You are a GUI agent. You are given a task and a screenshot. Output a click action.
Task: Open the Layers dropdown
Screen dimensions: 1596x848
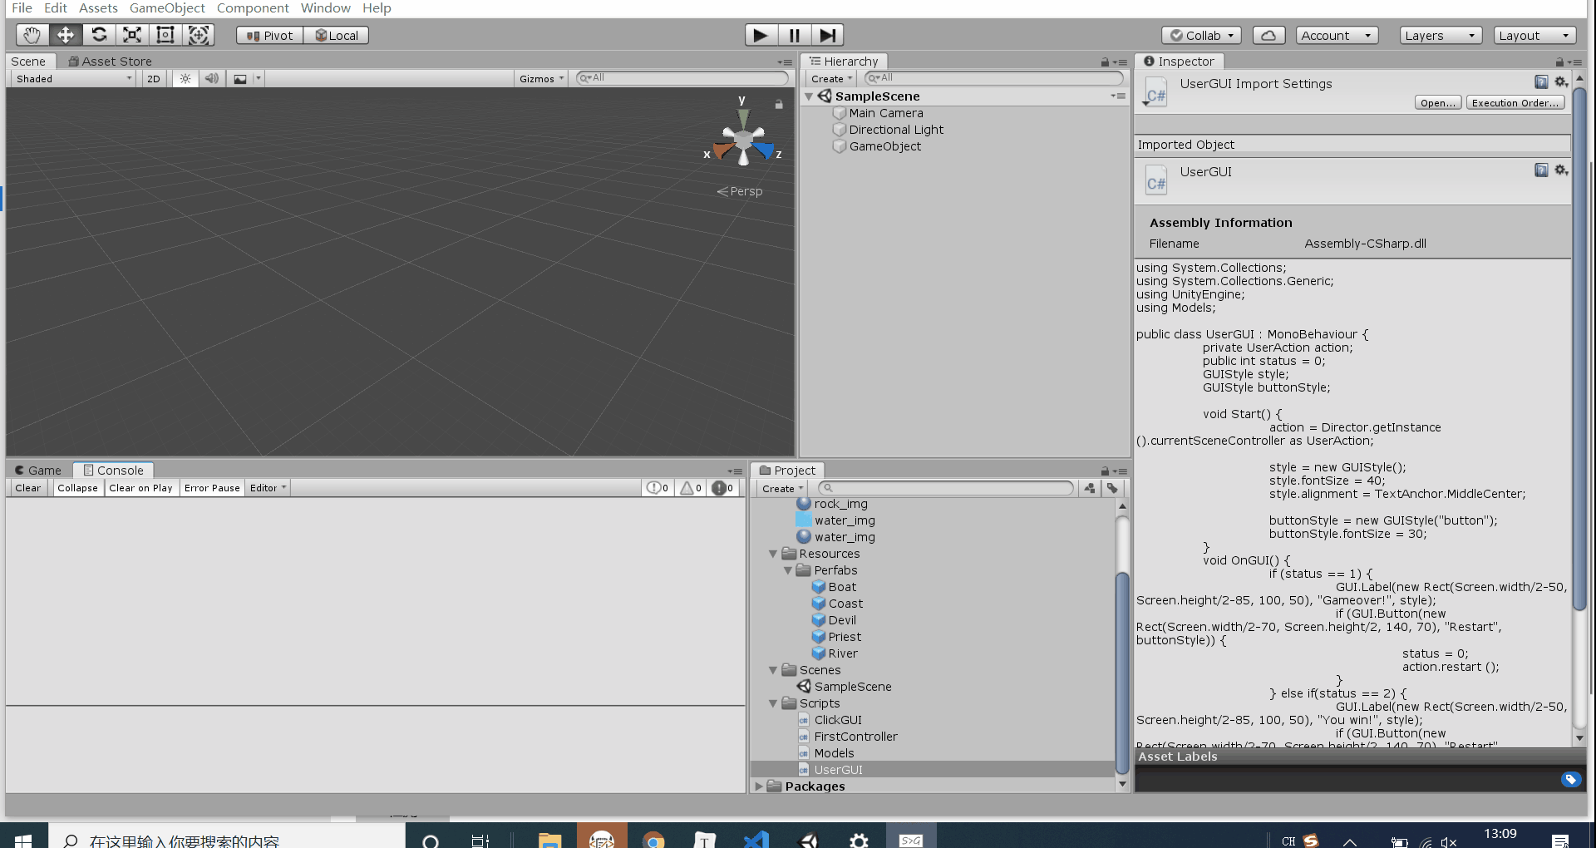click(1441, 36)
